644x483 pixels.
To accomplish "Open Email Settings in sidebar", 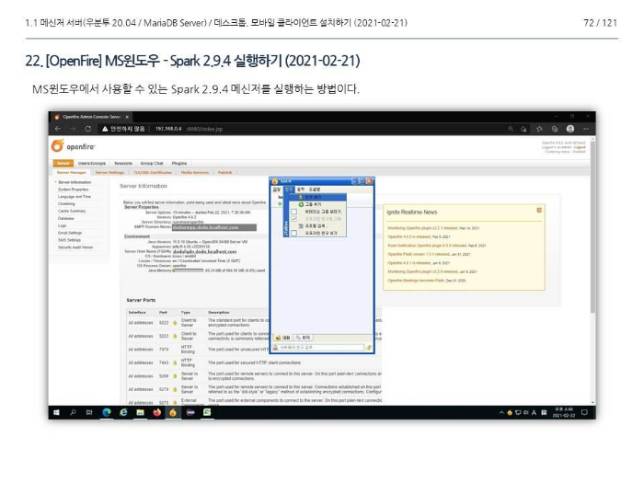I will pos(70,233).
